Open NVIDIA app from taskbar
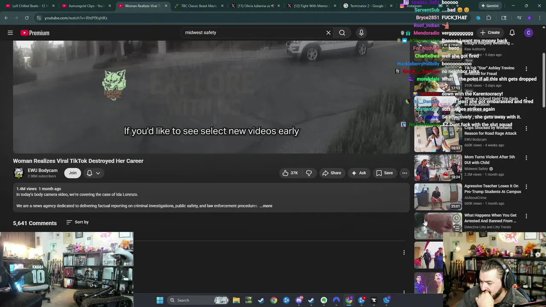 249,300
